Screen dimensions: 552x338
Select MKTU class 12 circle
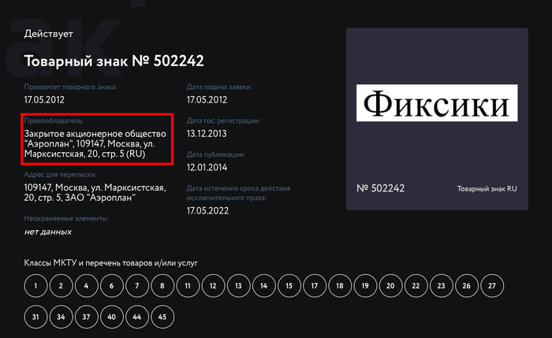coord(213,285)
